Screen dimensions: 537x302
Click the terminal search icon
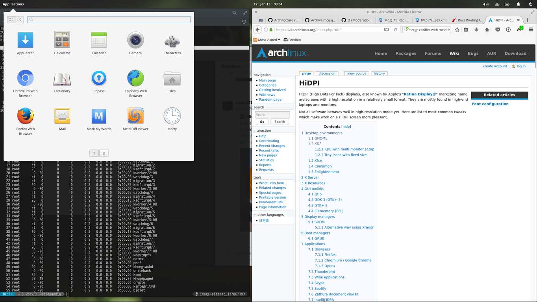click(x=234, y=13)
